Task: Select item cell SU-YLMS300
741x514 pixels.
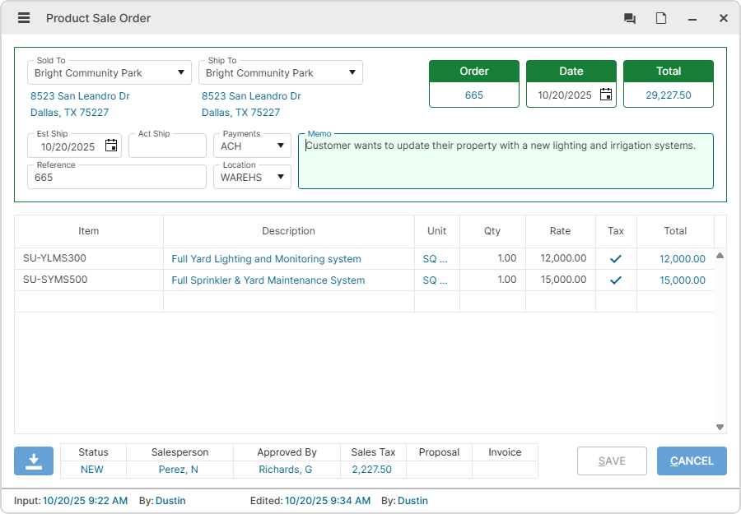Action: pos(89,258)
